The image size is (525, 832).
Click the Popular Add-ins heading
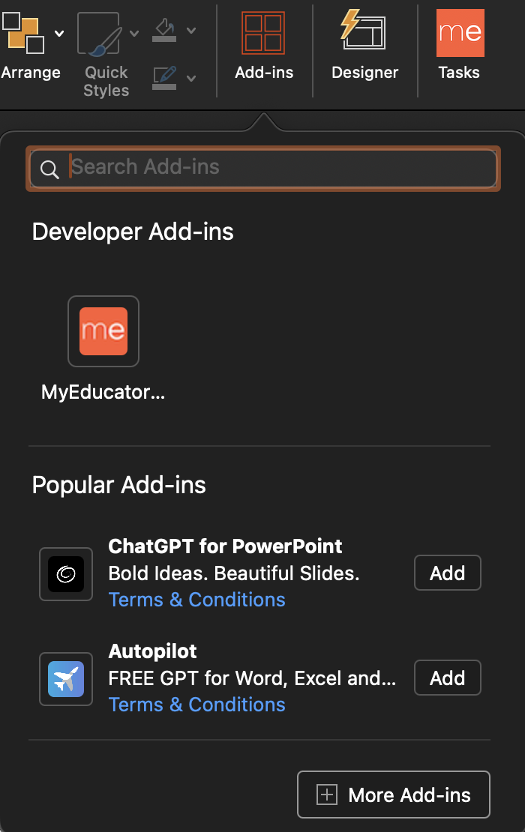pyautogui.click(x=119, y=485)
